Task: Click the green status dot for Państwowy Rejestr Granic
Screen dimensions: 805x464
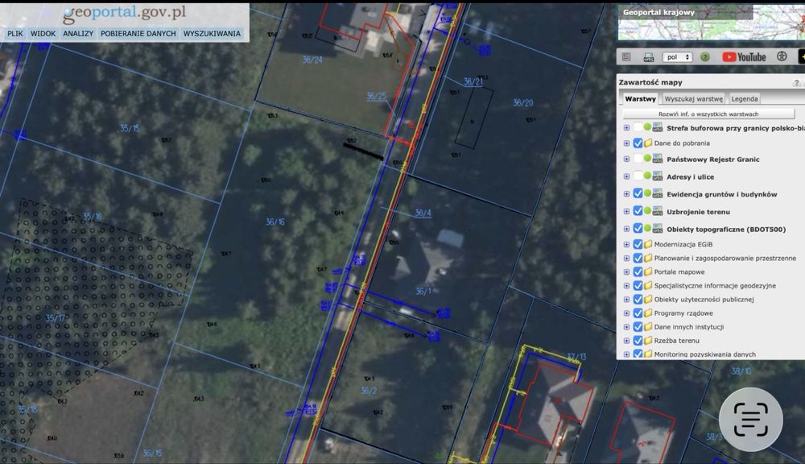Action: (x=647, y=158)
